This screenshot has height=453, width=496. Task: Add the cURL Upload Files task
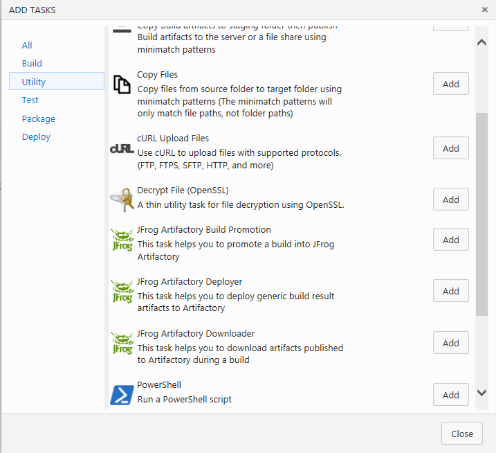[451, 148]
